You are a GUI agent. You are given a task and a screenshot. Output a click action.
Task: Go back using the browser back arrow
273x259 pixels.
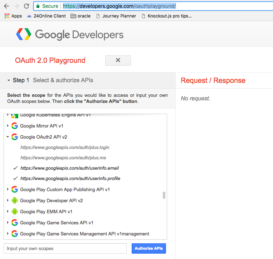[x=6, y=6]
